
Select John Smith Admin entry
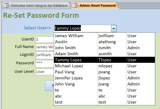(x=104, y=48)
